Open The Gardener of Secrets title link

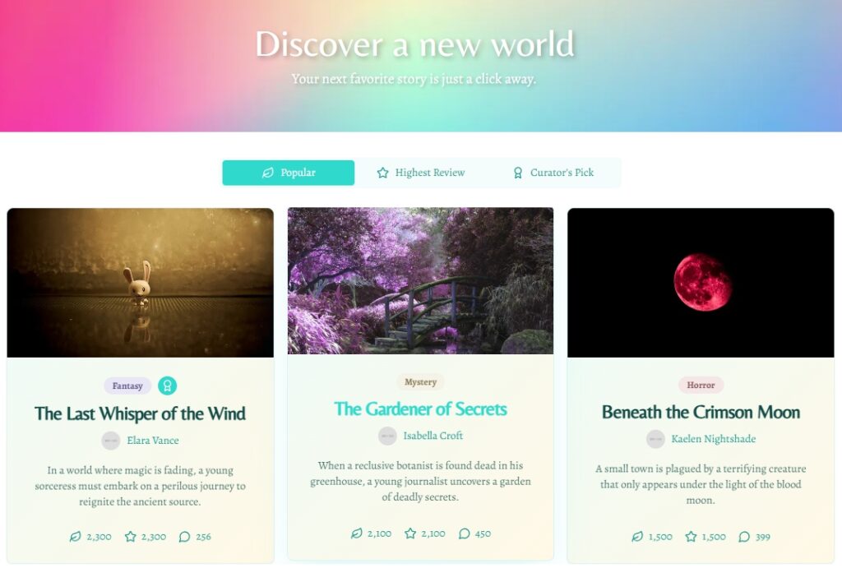coord(420,409)
